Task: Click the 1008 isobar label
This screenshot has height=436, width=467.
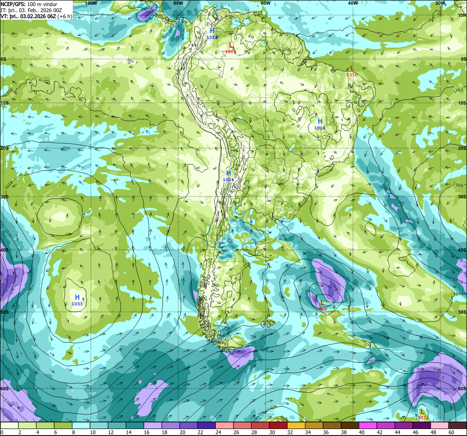Action: pyautogui.click(x=459, y=281)
